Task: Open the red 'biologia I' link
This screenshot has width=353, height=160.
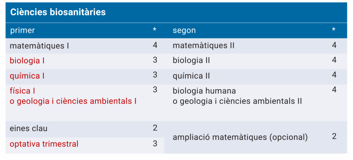Action: click(27, 61)
